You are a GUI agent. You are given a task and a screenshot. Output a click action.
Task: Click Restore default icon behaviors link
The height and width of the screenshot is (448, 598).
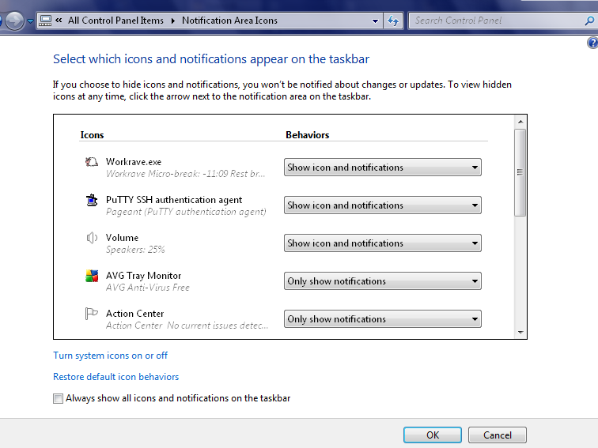[x=115, y=377]
